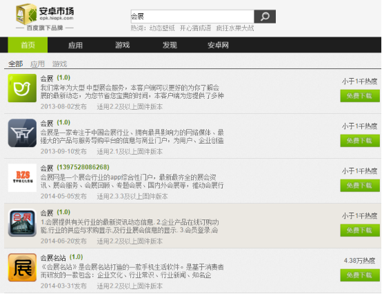
Task: Click the 安卓市场 logo icon
Action: [x=26, y=14]
